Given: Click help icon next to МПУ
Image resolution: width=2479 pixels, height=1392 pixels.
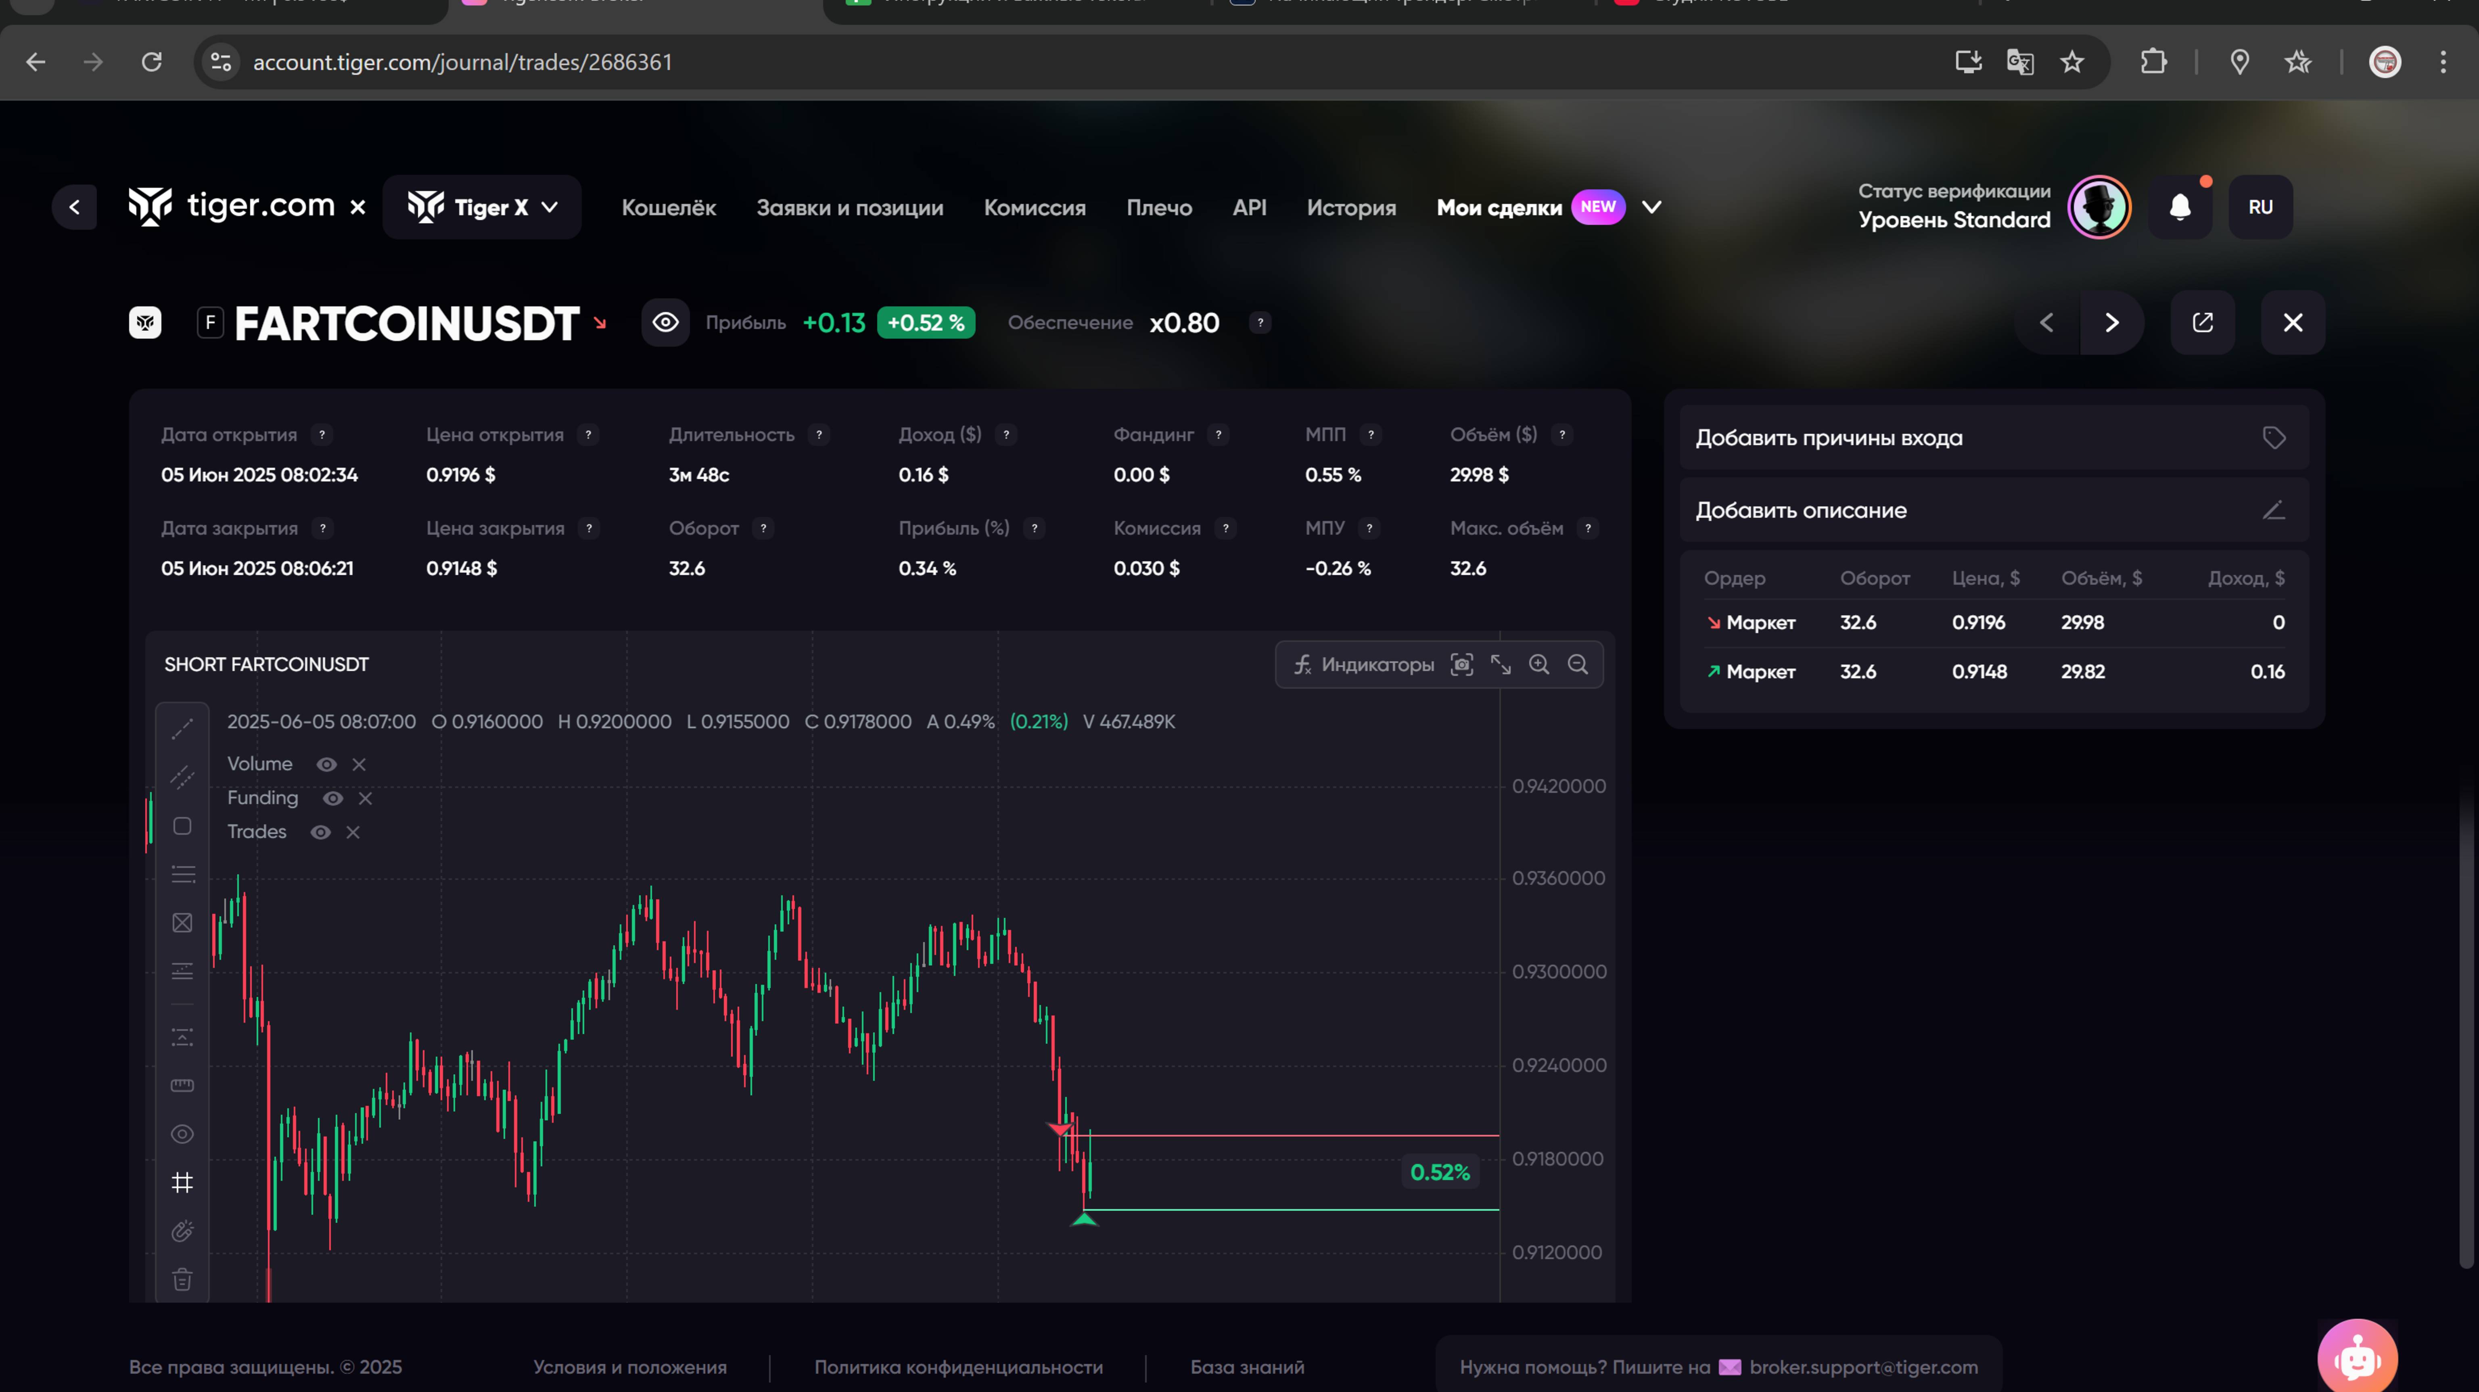Looking at the screenshot, I should click(x=1369, y=528).
